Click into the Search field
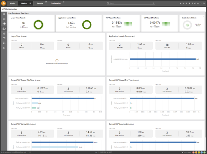207x154 pixels. (131, 3)
